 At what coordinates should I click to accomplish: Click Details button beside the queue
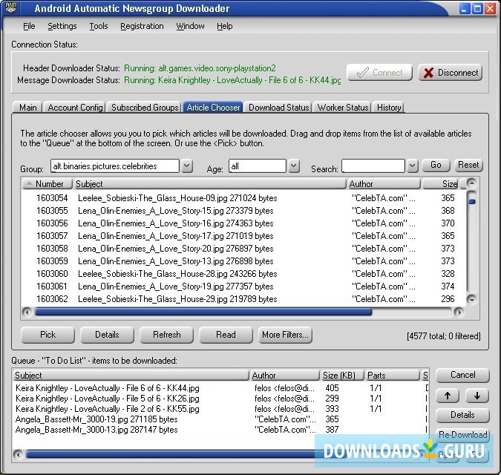click(462, 415)
